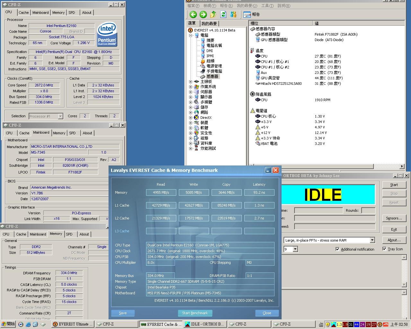
Task: Open the 檢視(V) menu in EVEREST
Action: click(x=210, y=6)
